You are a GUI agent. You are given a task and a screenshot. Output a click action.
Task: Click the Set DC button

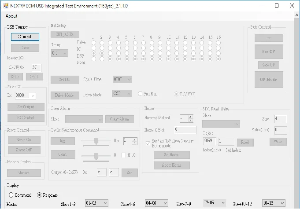(65, 80)
